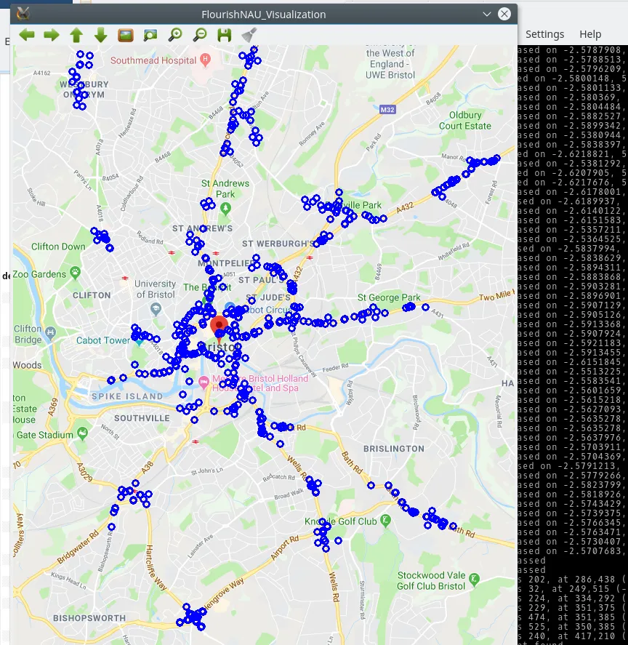Image resolution: width=628 pixels, height=645 pixels.
Task: Click the window app icon in title bar
Action: 23,14
